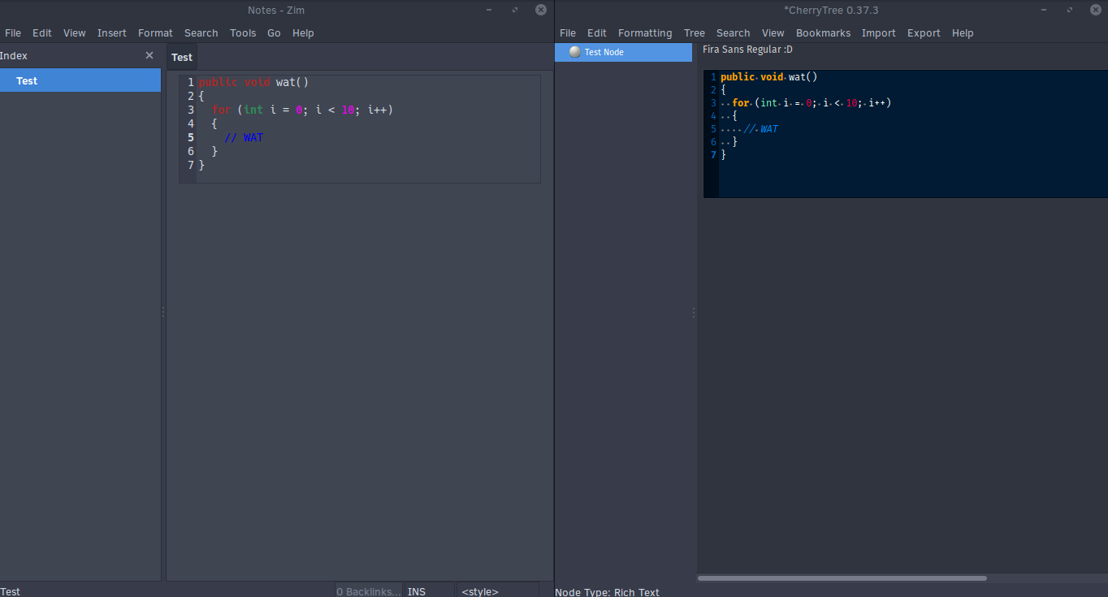Open Import menu in CherryTree
The height and width of the screenshot is (597, 1108).
click(x=879, y=33)
